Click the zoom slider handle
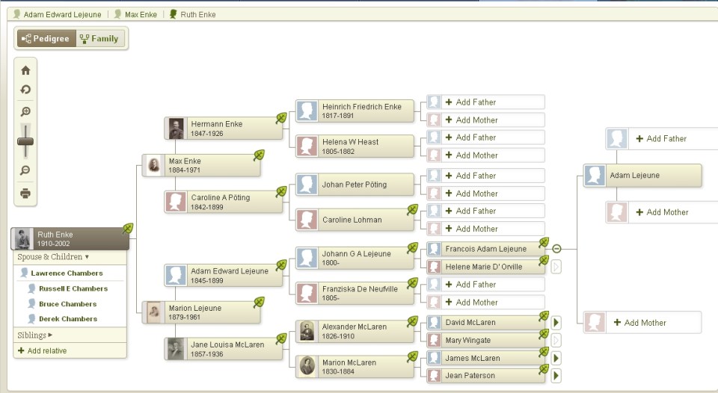The image size is (718, 393). click(25, 141)
